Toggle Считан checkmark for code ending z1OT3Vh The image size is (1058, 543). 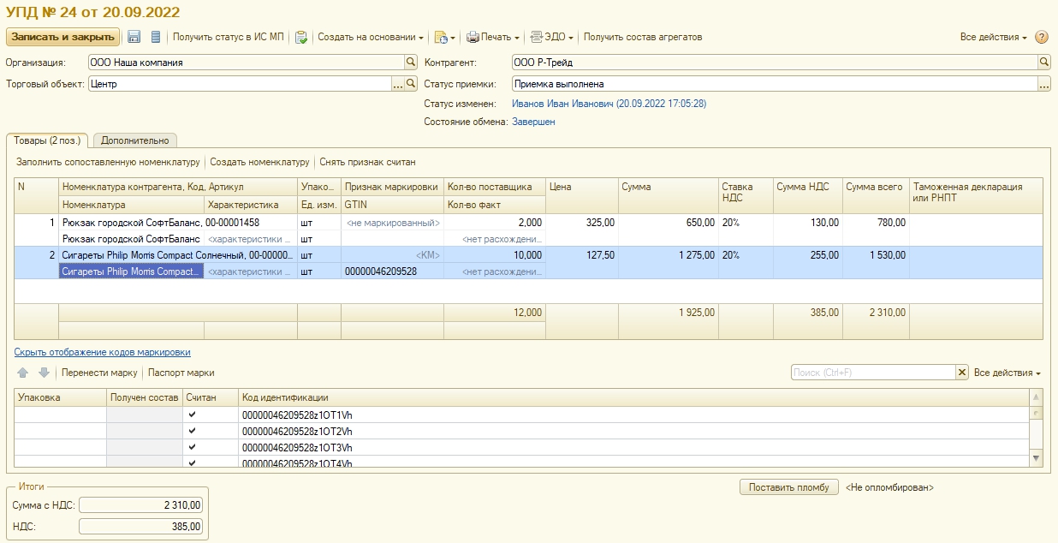(192, 447)
